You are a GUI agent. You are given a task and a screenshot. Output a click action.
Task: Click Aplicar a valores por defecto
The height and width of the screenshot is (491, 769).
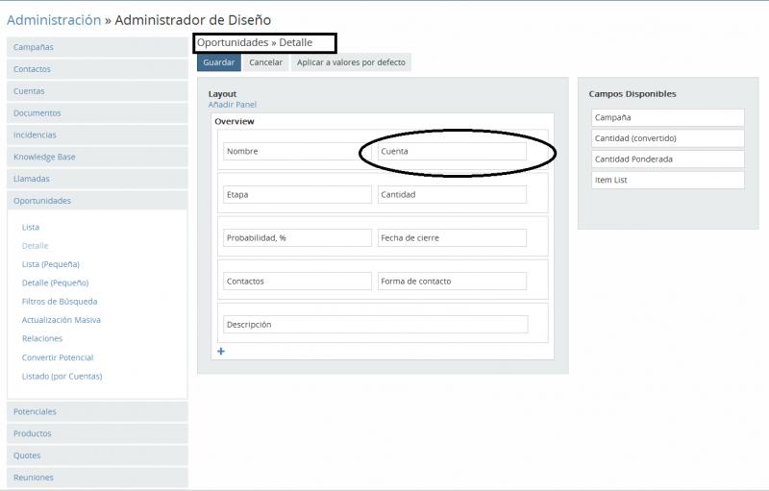351,62
